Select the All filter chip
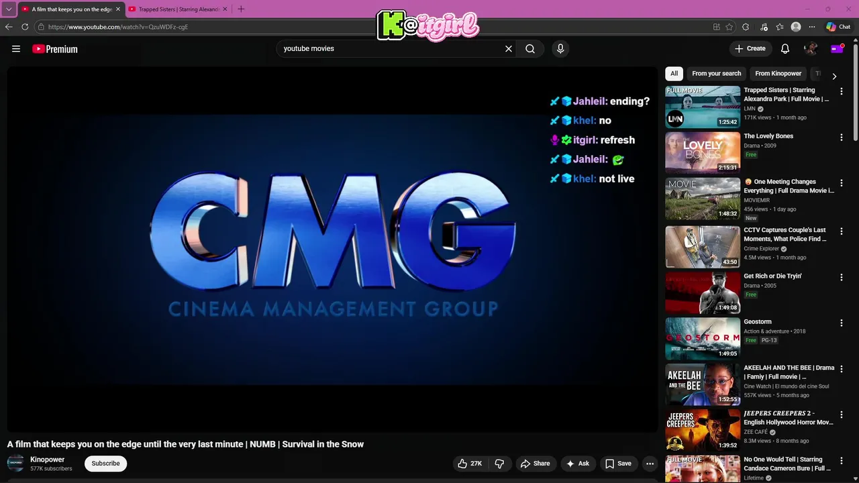859x483 pixels. click(x=674, y=74)
